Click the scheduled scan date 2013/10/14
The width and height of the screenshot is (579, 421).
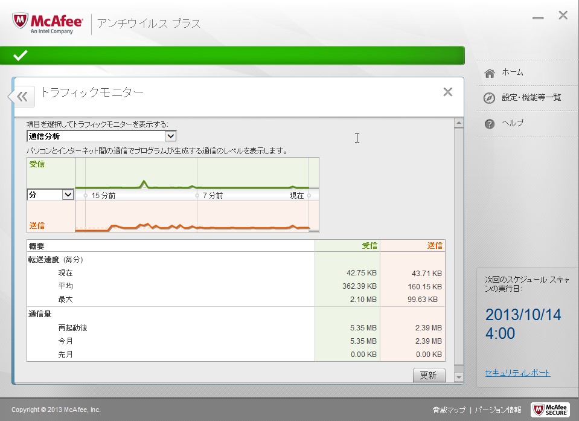click(523, 315)
